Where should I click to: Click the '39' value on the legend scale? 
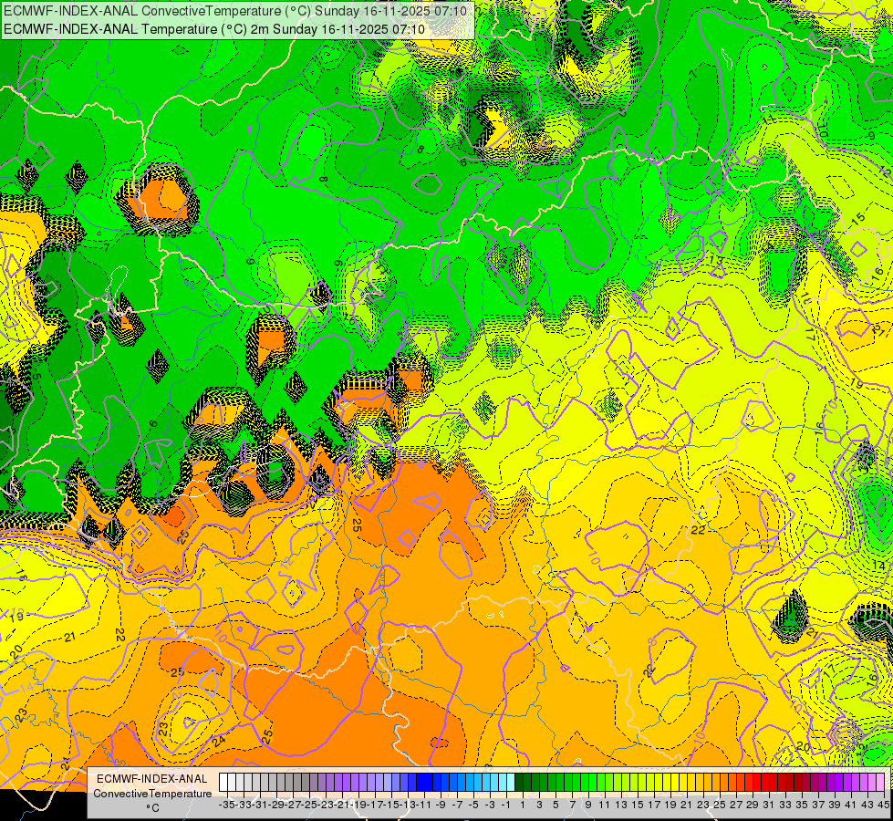pos(835,805)
